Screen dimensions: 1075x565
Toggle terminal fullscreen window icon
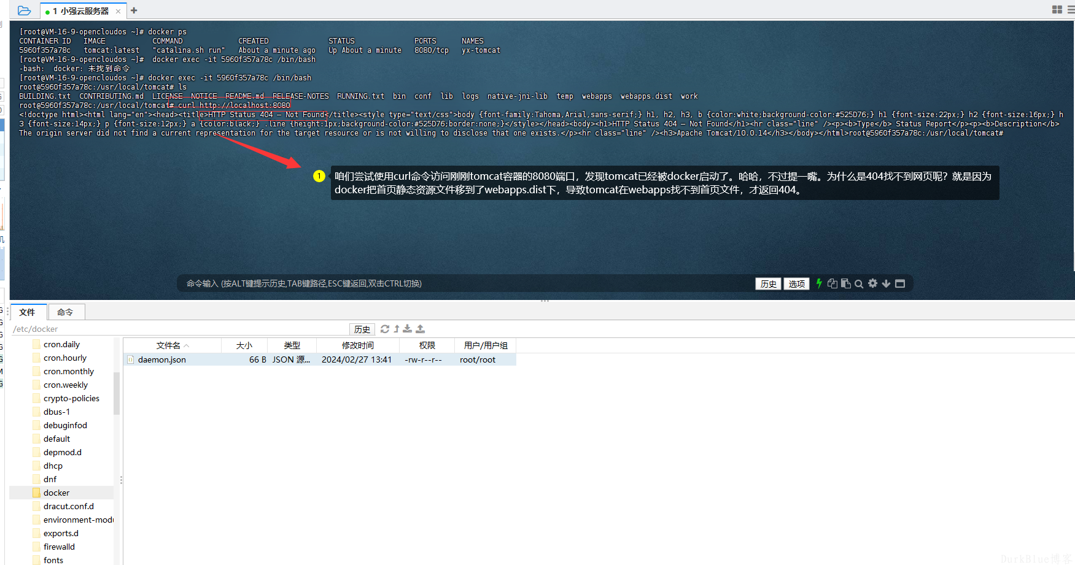[900, 283]
